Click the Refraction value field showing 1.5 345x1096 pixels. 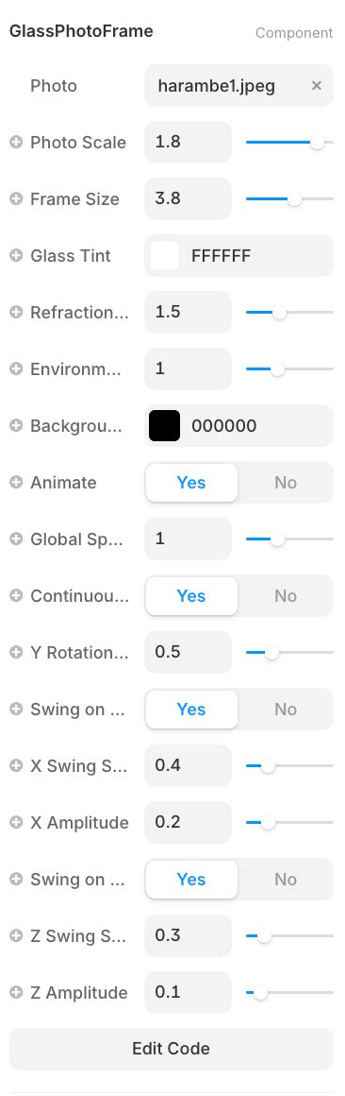click(189, 313)
